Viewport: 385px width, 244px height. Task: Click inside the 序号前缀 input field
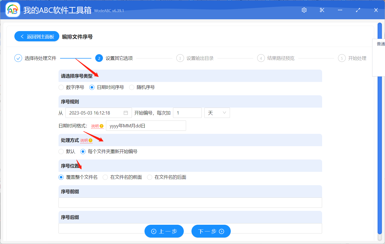[x=190, y=203]
